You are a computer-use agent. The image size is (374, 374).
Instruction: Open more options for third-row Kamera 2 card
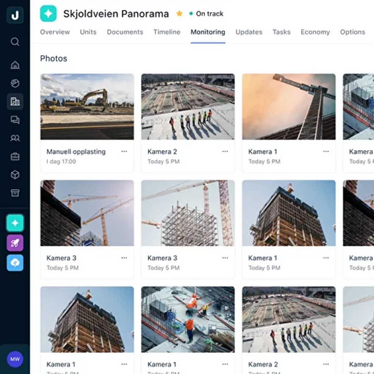point(326,364)
